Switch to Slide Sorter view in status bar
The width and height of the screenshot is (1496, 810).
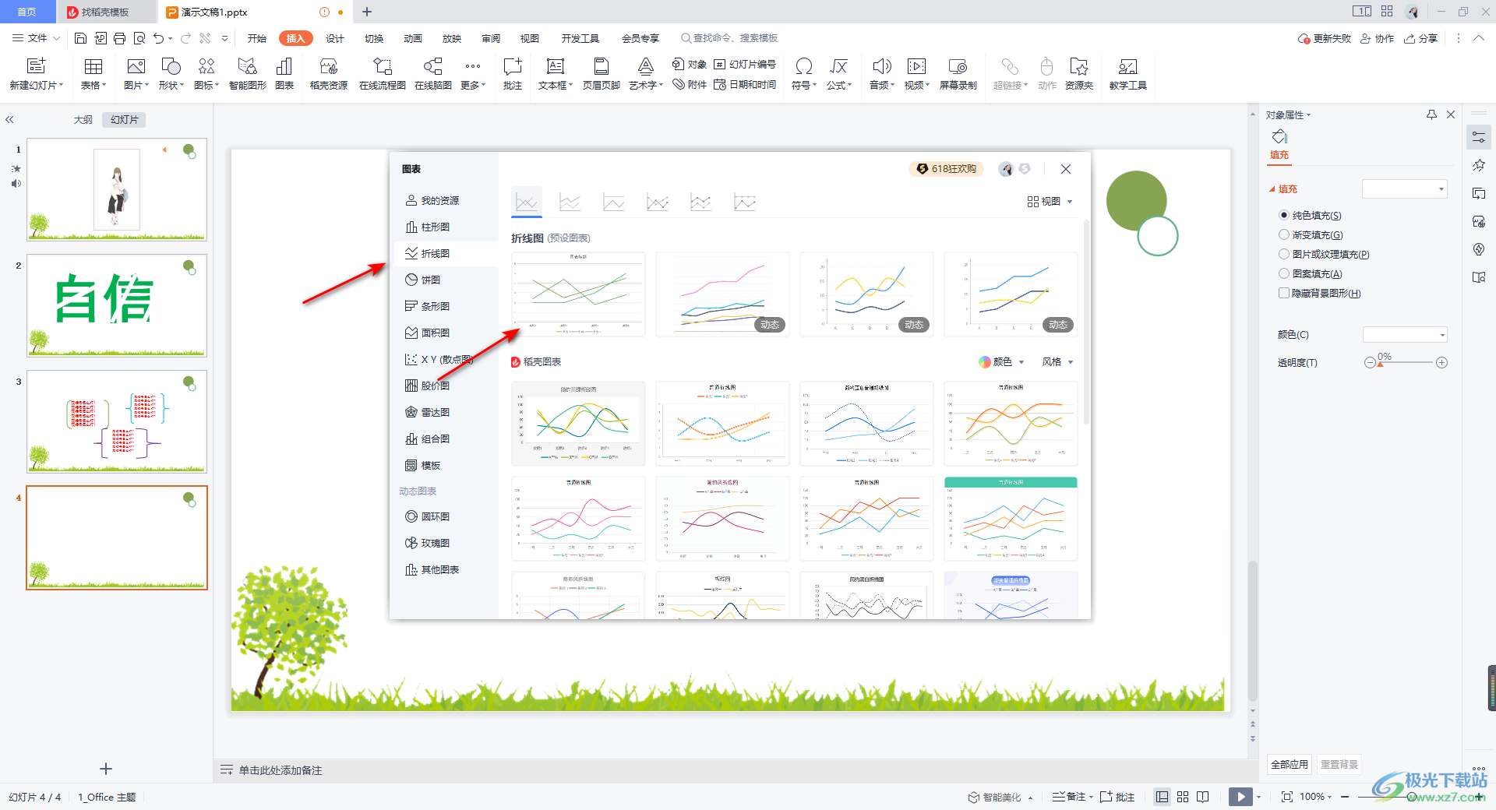(x=1183, y=797)
